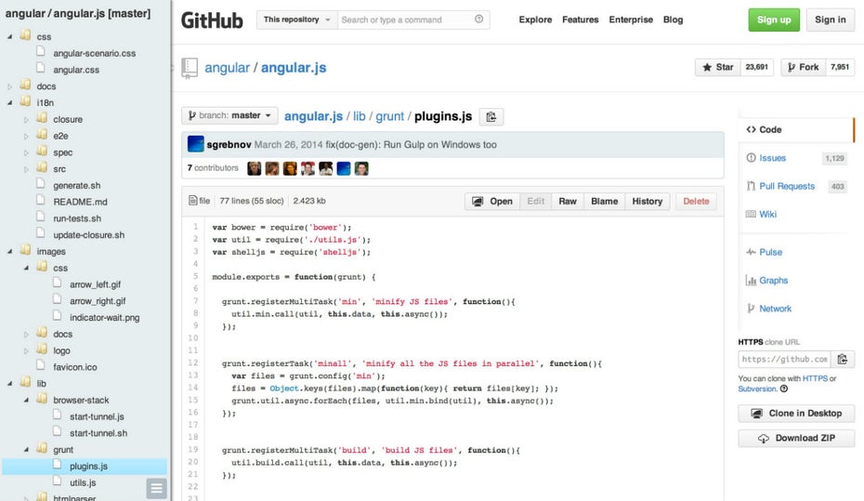Image resolution: width=864 pixels, height=501 pixels.
Task: Collapse the grunt folder
Action: point(26,450)
